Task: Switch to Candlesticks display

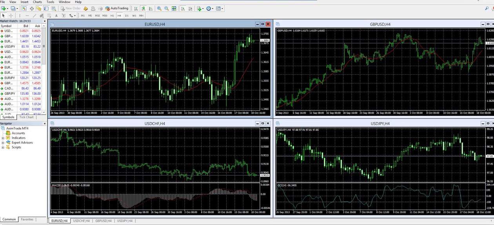Action: 143,8
